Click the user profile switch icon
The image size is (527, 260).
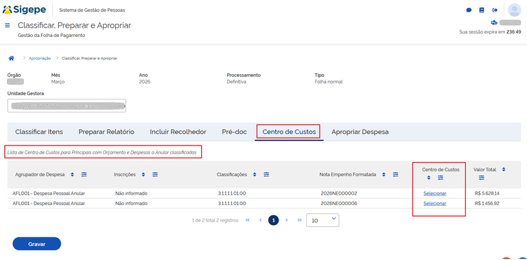494,23
